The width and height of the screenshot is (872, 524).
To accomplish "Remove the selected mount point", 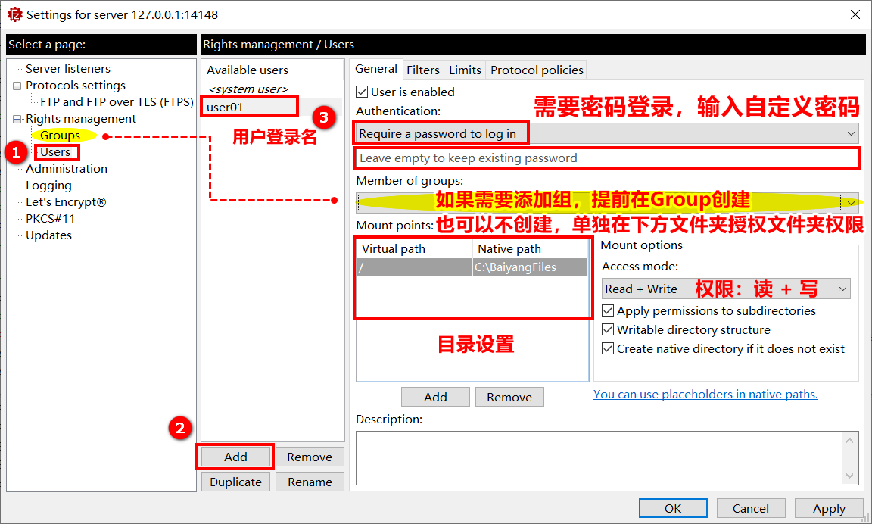I will [x=509, y=397].
